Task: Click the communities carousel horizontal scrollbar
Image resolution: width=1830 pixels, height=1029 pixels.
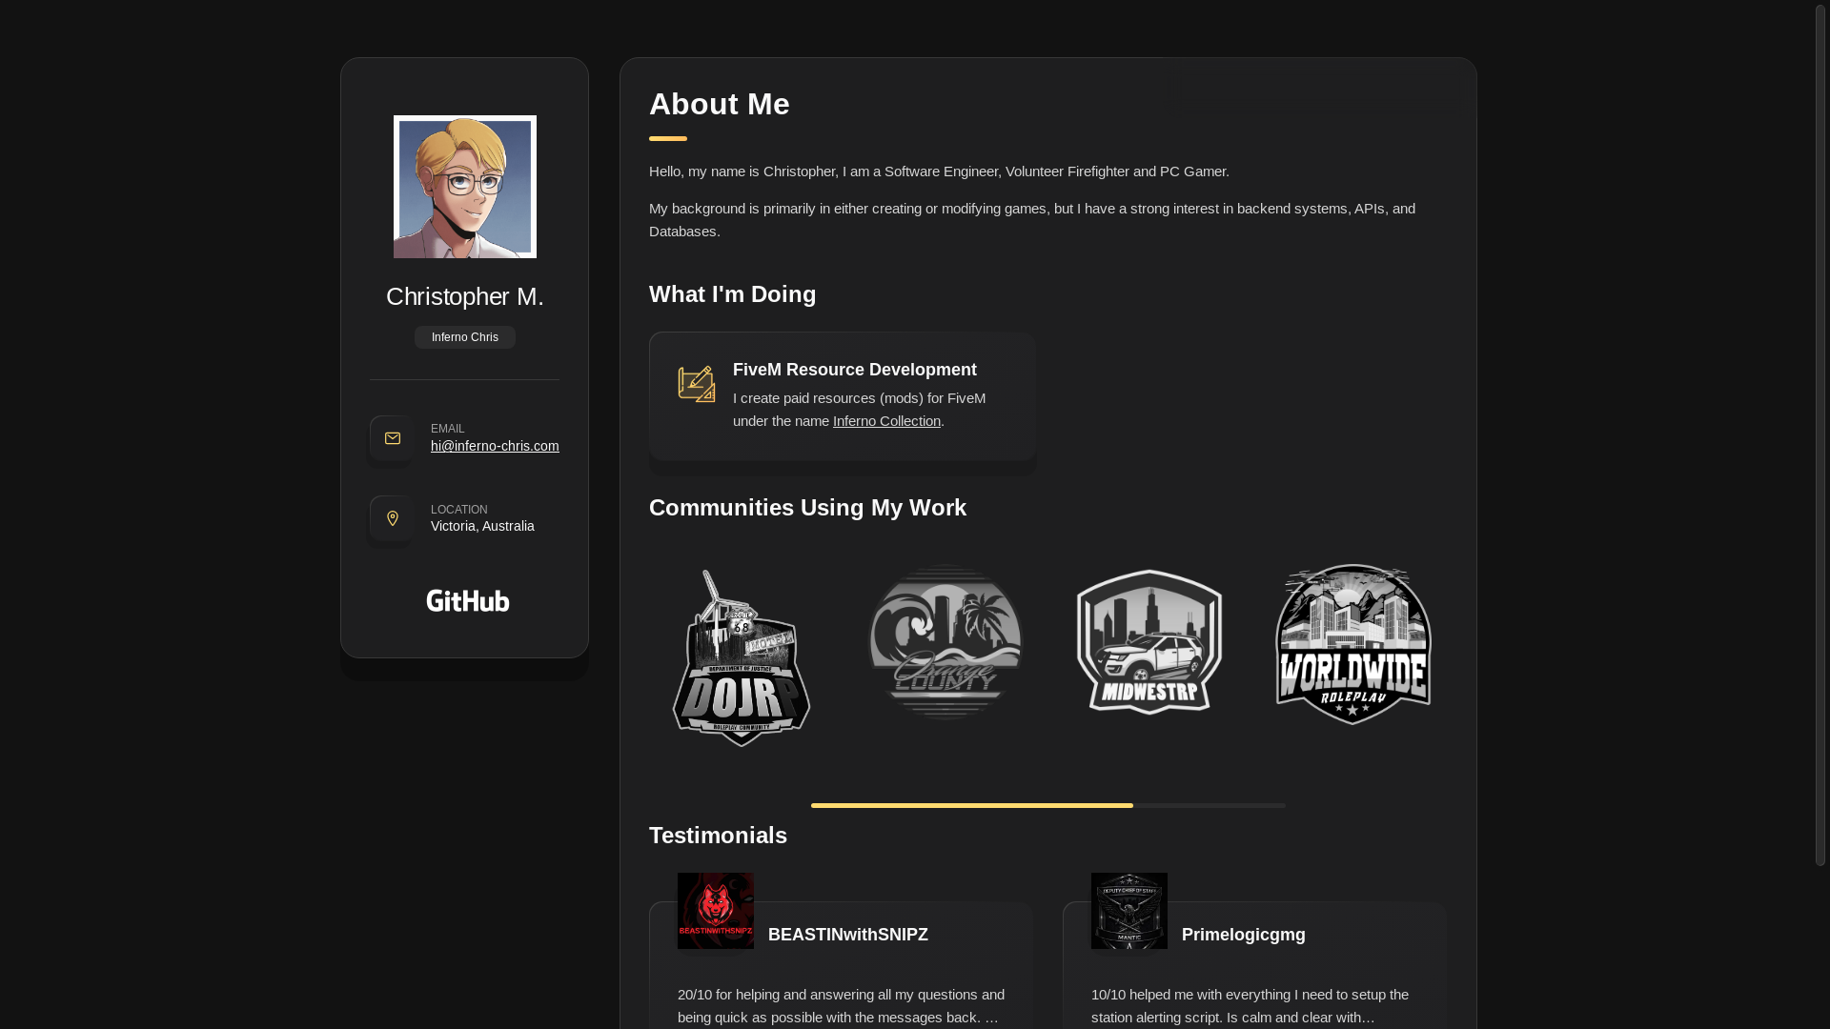Action: (1048, 806)
